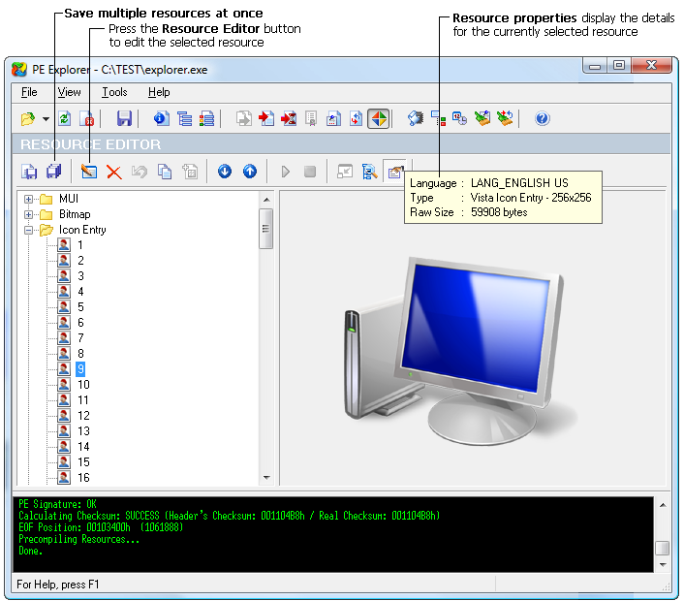
Task: Open help via the blue question mark icon
Action: coord(543,118)
